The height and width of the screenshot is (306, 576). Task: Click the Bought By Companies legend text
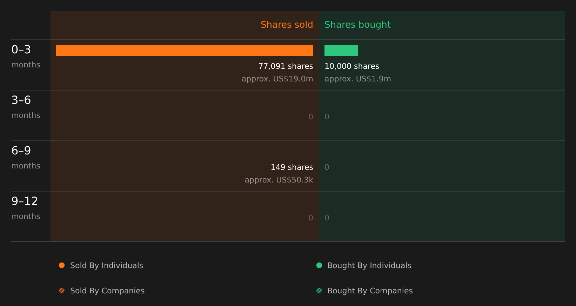[370, 291]
